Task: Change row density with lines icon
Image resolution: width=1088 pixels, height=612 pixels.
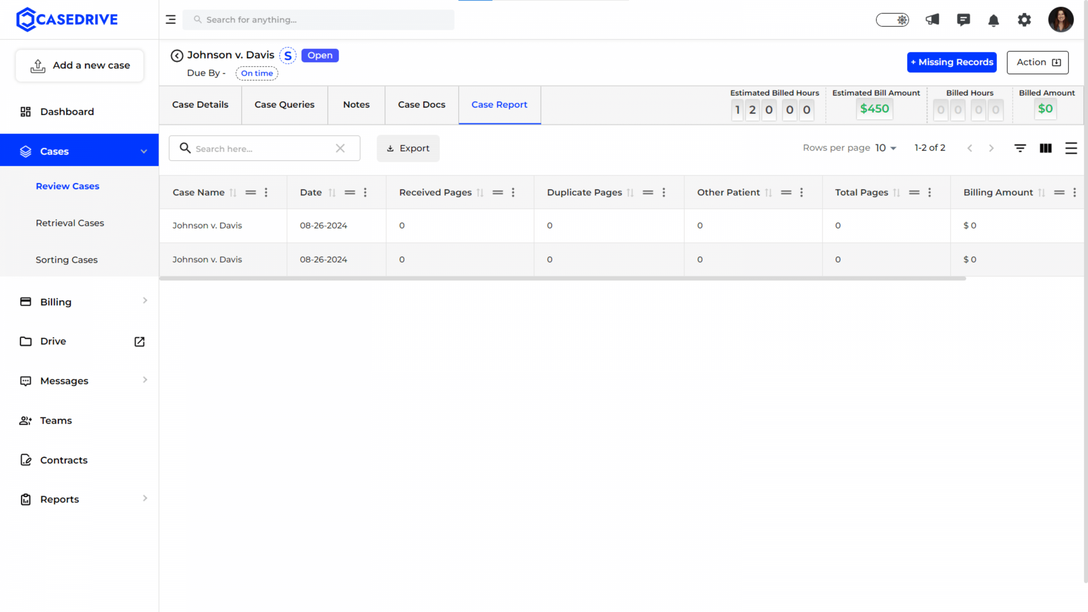Action: 1071,148
